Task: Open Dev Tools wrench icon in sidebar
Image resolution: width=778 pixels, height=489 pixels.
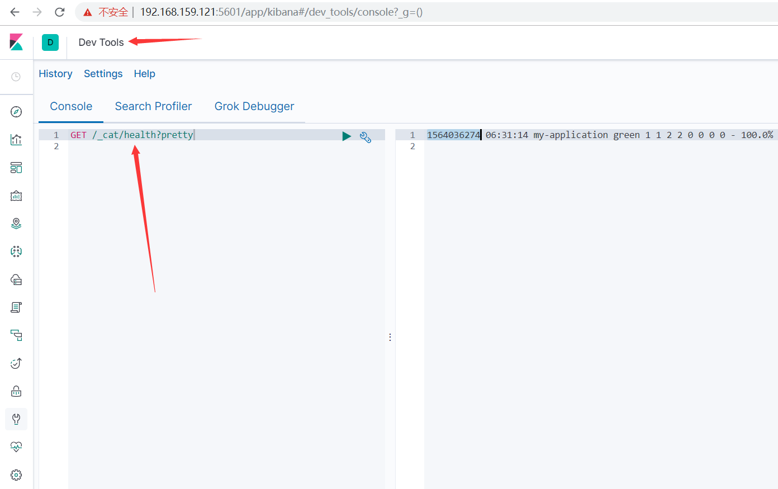Action: 16,419
